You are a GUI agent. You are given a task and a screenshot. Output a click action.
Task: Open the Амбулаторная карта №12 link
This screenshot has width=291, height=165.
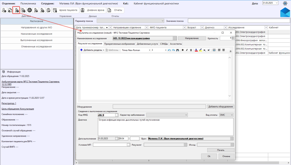click(31, 83)
